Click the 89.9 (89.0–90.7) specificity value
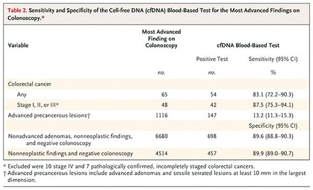The height and width of the screenshot is (190, 313). 273,154
